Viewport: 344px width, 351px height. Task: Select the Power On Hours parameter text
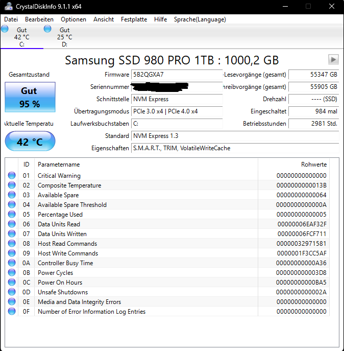(60, 283)
